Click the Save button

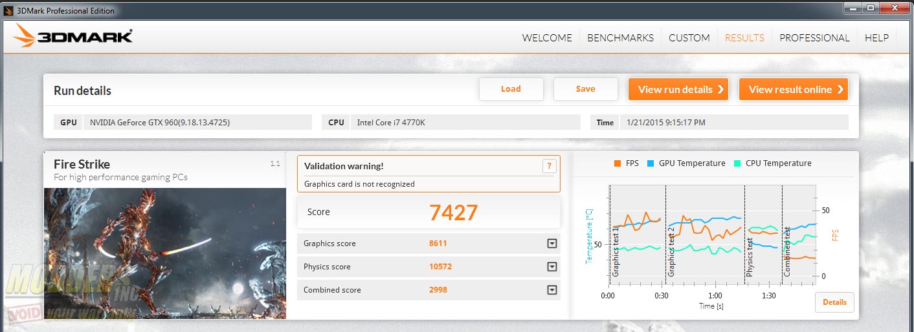pyautogui.click(x=585, y=89)
